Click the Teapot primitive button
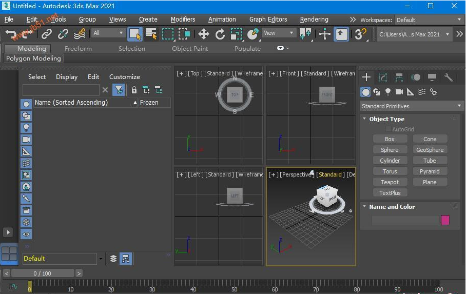This screenshot has height=294, width=466. tap(390, 182)
